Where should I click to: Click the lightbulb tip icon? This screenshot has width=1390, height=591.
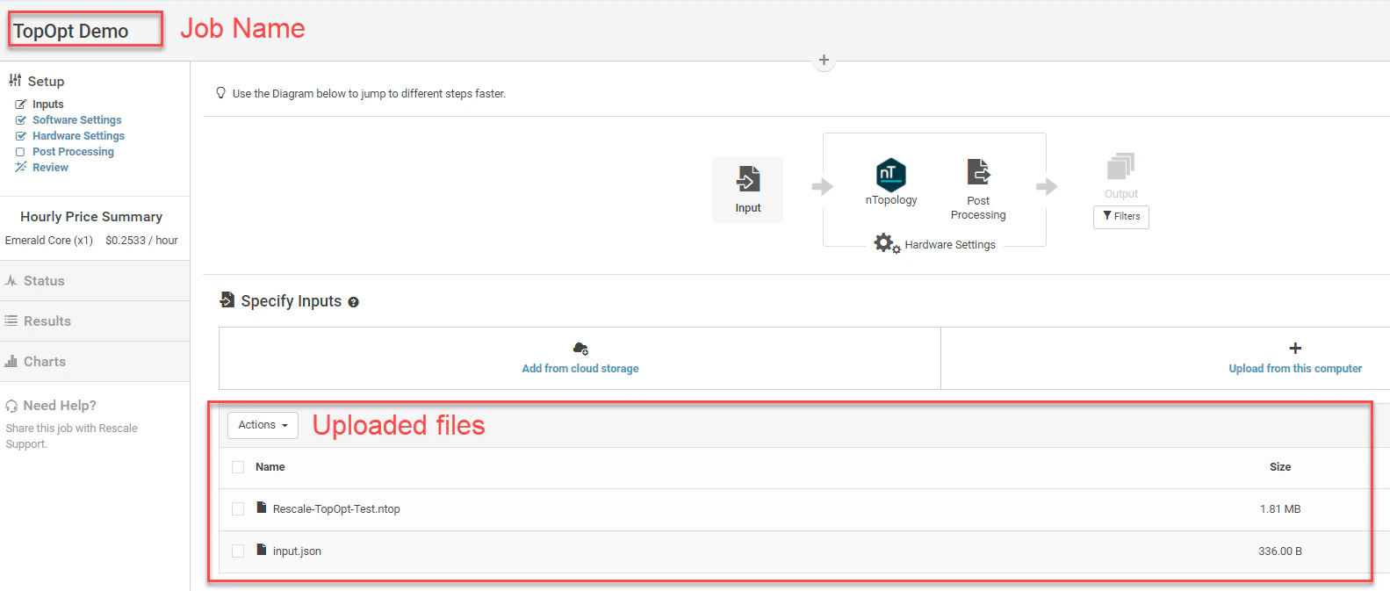220,93
